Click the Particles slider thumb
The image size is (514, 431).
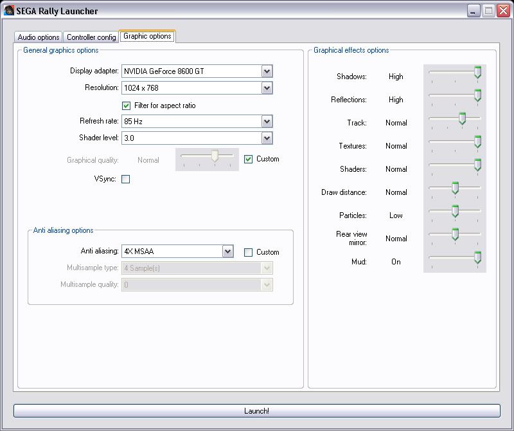point(455,211)
